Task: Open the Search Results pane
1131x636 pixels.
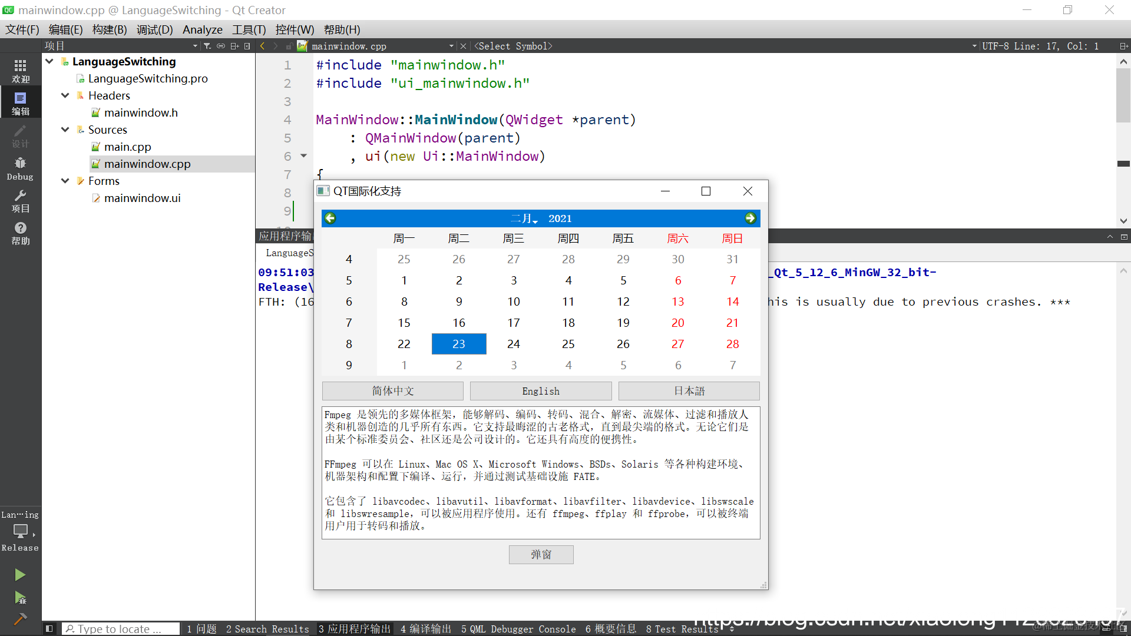Action: tap(267, 629)
